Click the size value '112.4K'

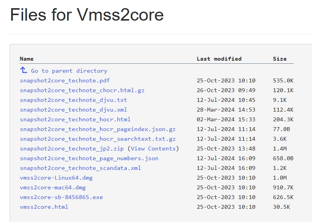point(283,110)
